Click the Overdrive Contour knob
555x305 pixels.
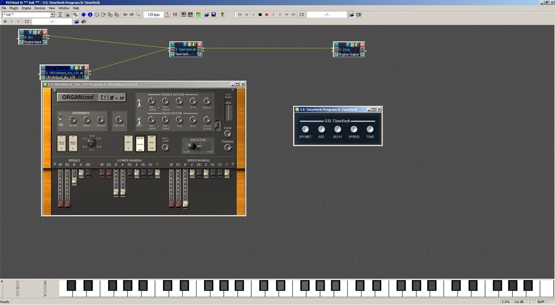(100, 120)
